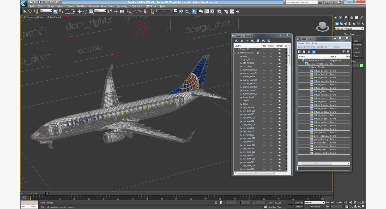Open the Material Editor icon
This screenshot has width=386, height=209.
pos(219,11)
